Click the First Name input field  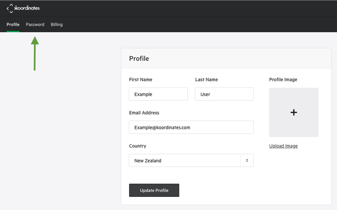158,94
